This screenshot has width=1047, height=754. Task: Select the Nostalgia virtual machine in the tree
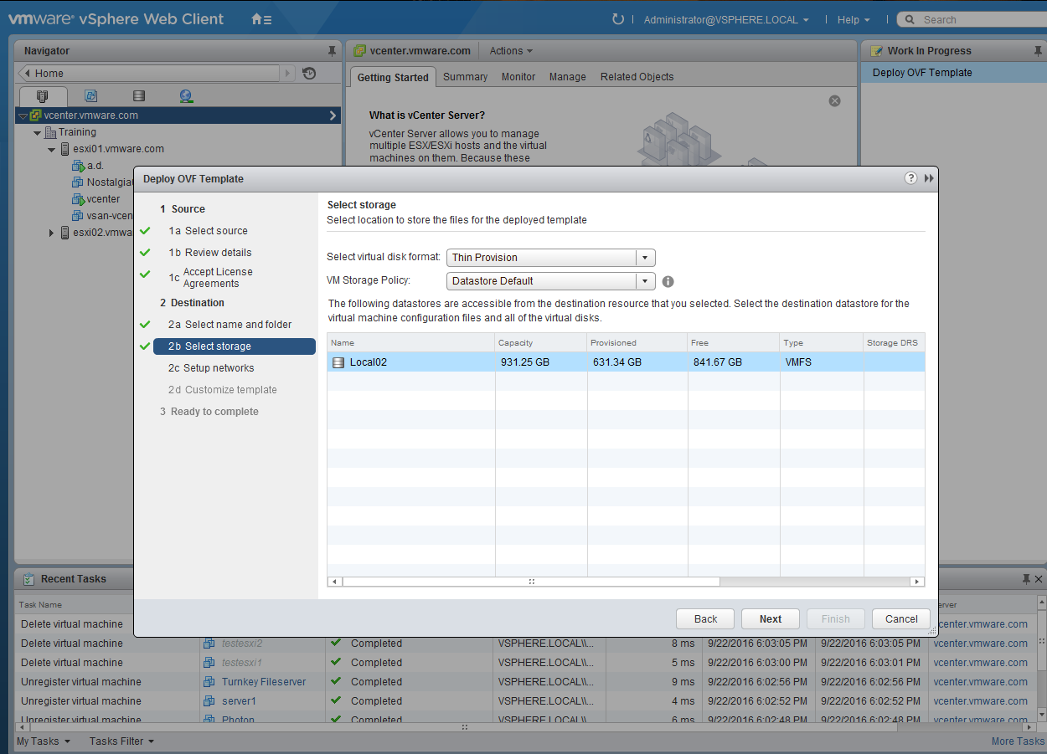tap(110, 182)
